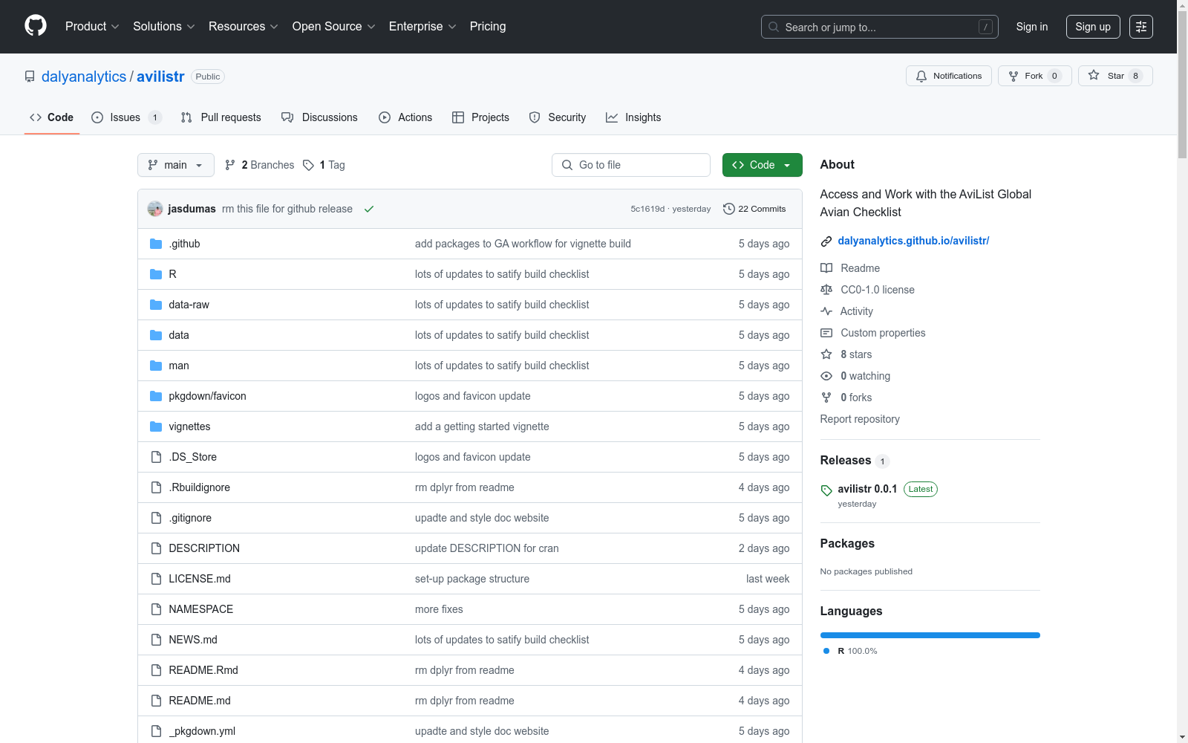The width and height of the screenshot is (1188, 743).
Task: Expand the Enterprise menu
Action: pyautogui.click(x=422, y=27)
